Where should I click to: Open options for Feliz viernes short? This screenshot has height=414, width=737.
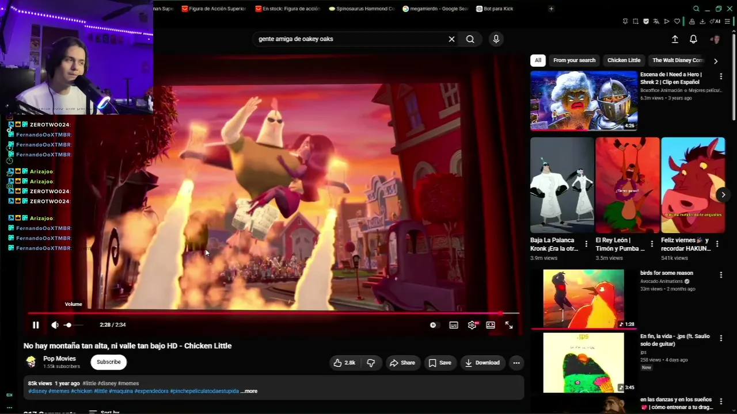(x=717, y=244)
